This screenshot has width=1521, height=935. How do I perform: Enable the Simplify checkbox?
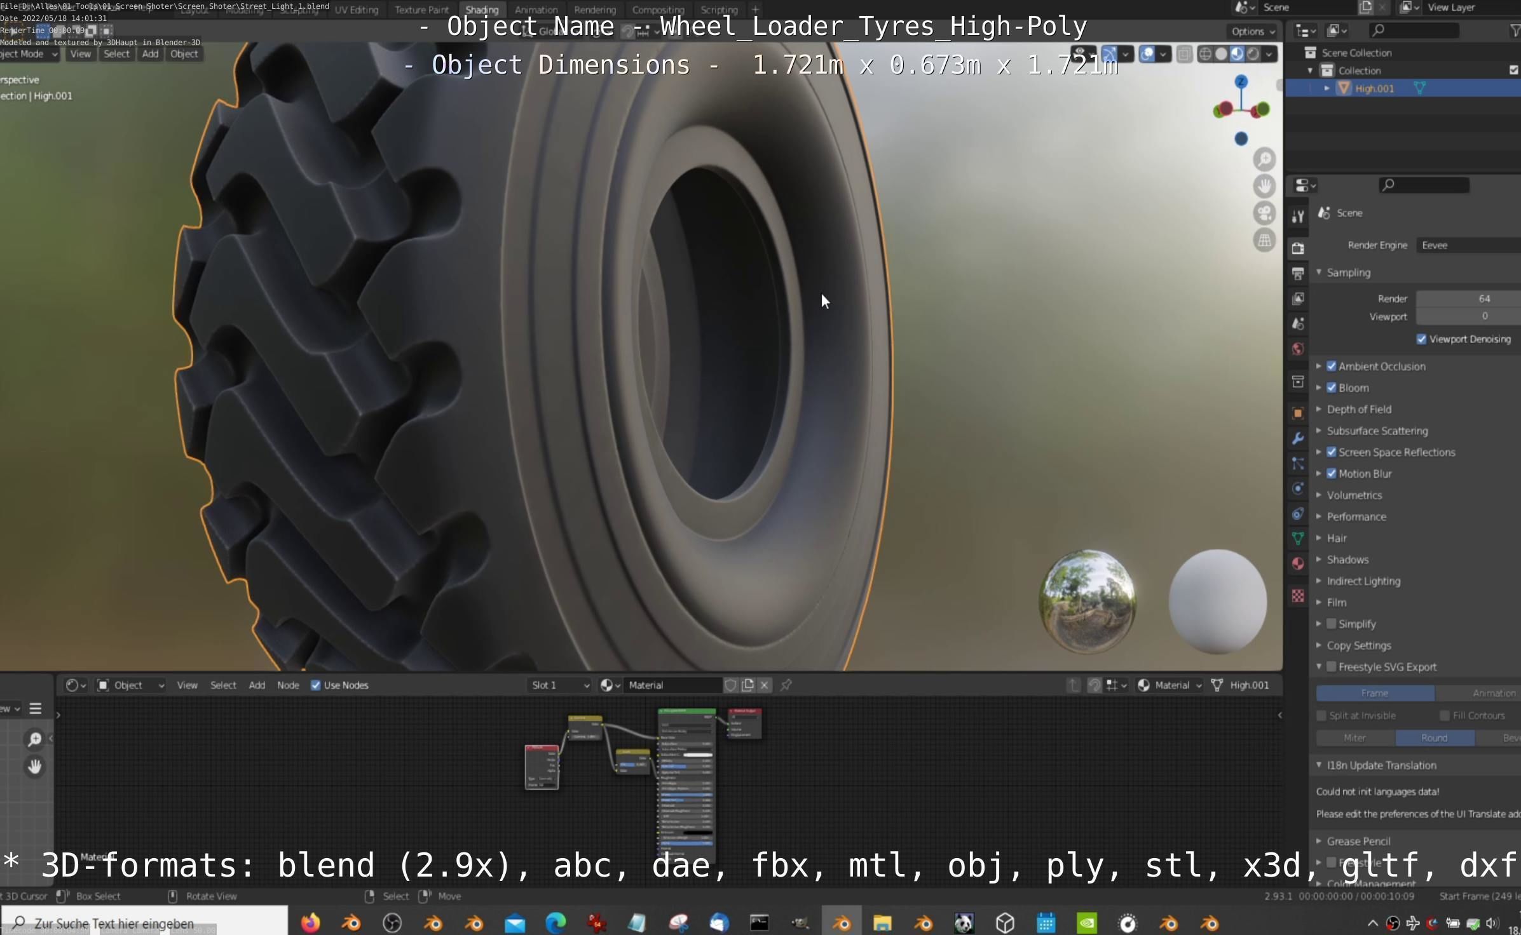[x=1332, y=624]
